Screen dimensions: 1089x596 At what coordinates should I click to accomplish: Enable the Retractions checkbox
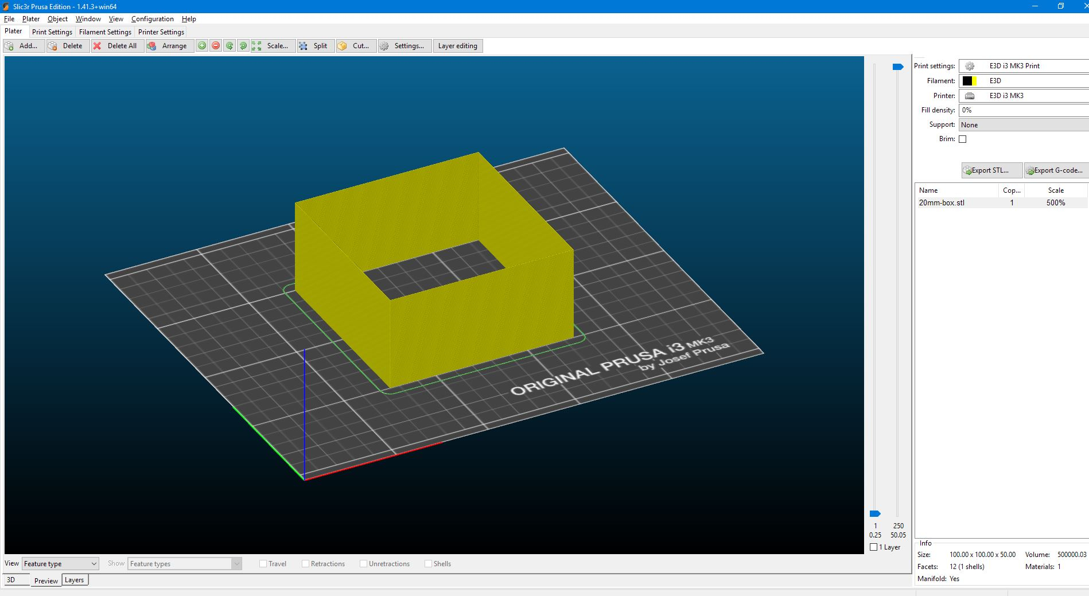(306, 564)
